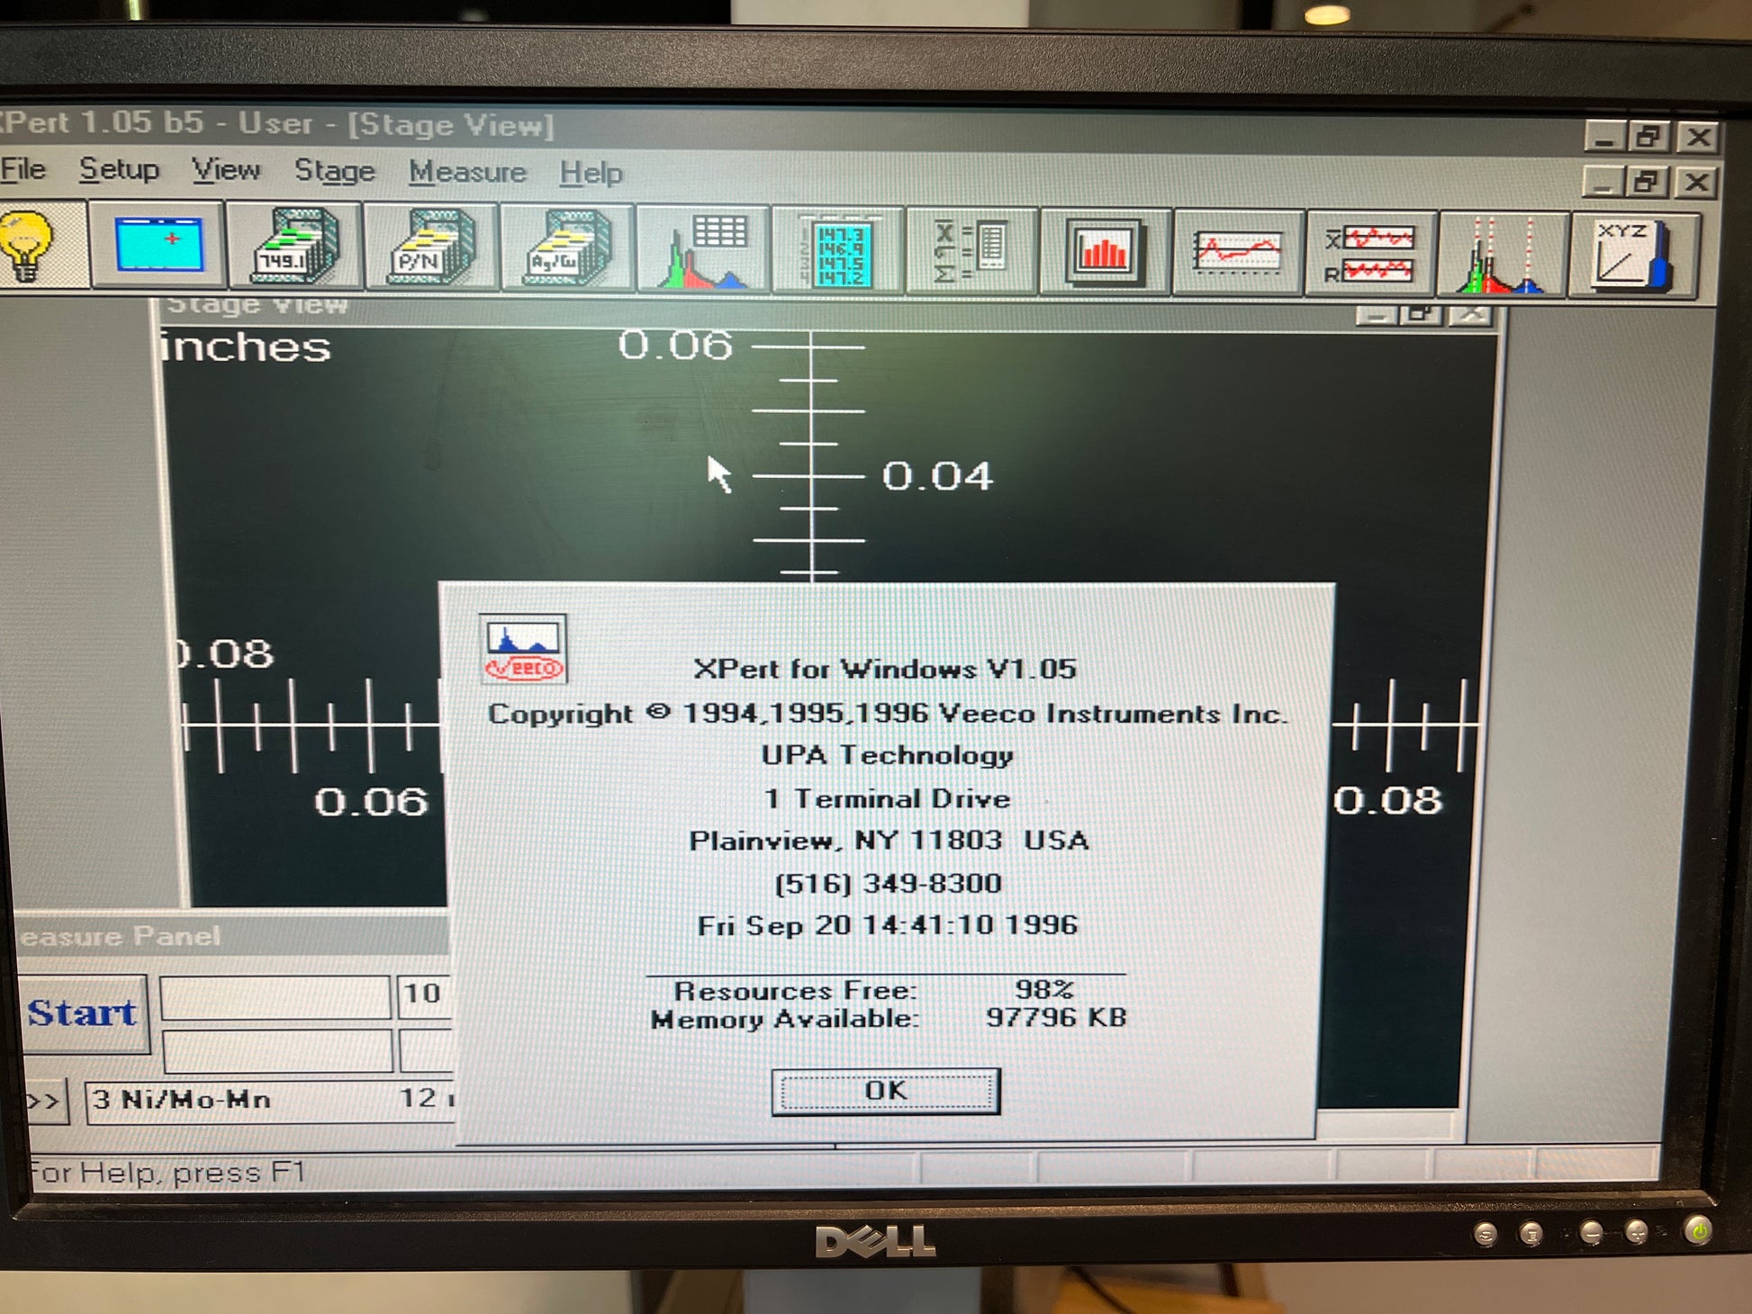Viewport: 1752px width, 1314px height.
Task: Click the double-arrow >> expander button
Action: (44, 1101)
